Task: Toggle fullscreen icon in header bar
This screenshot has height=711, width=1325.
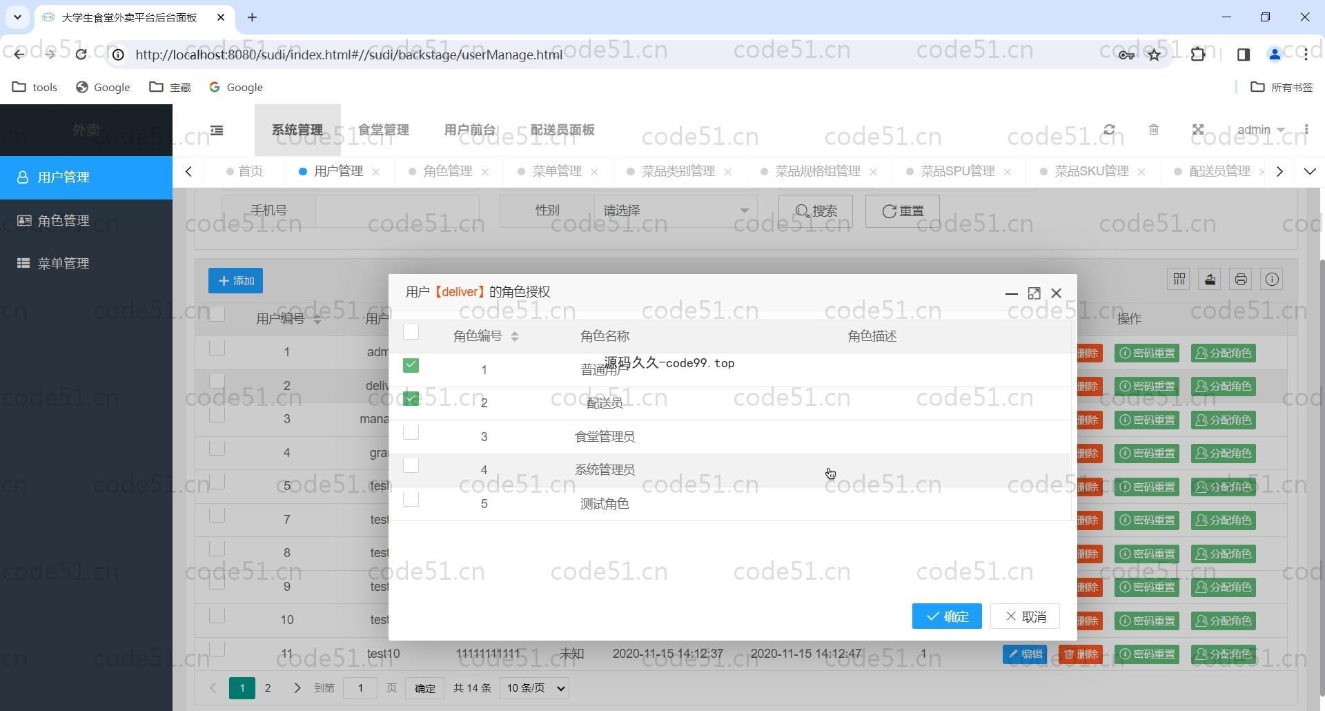Action: pos(1198,130)
